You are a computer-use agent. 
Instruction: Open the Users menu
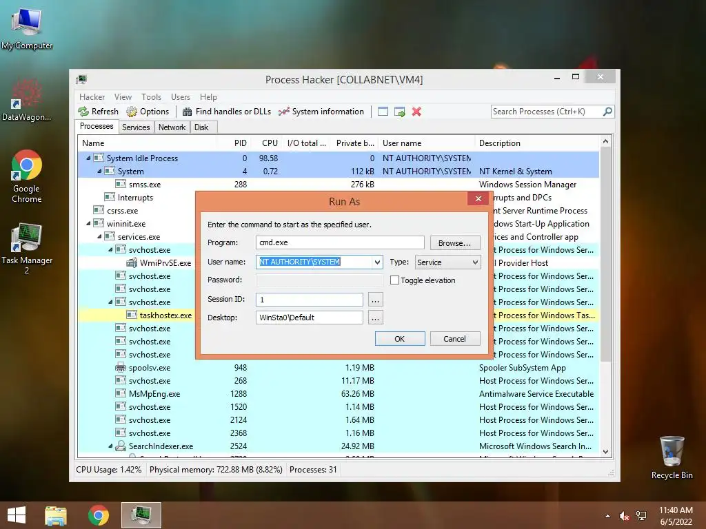tap(181, 97)
